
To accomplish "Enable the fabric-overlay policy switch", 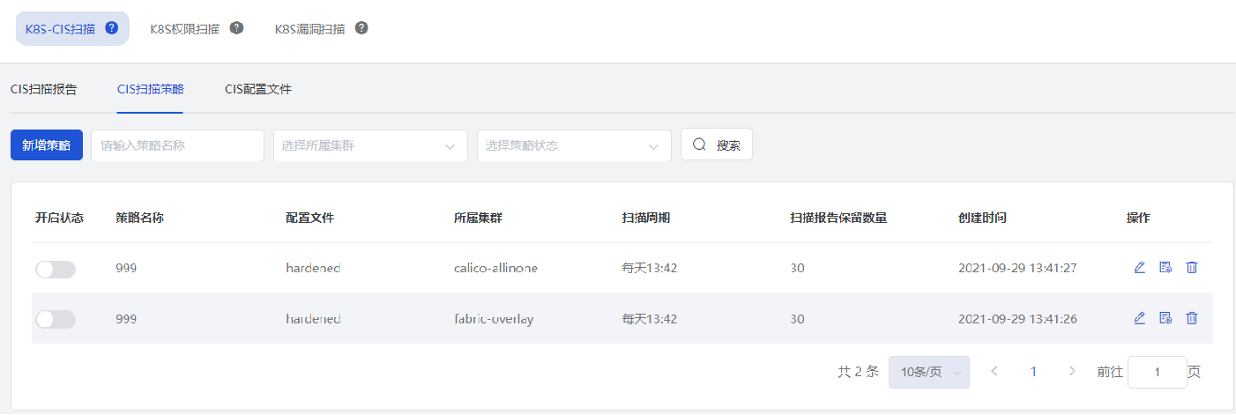I will pos(56,319).
